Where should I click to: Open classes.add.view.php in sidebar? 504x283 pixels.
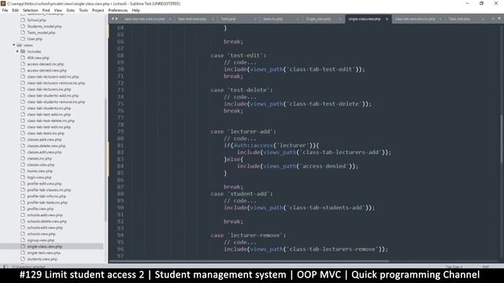(x=44, y=140)
